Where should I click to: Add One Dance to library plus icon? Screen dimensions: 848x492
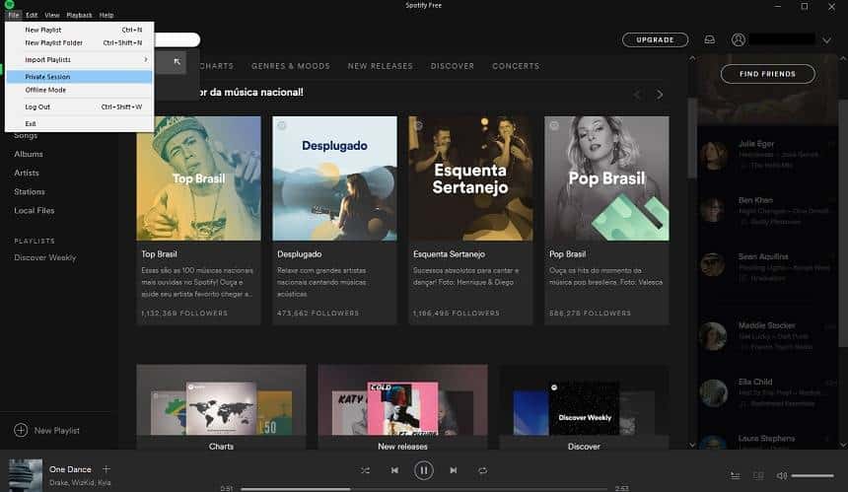pos(106,468)
